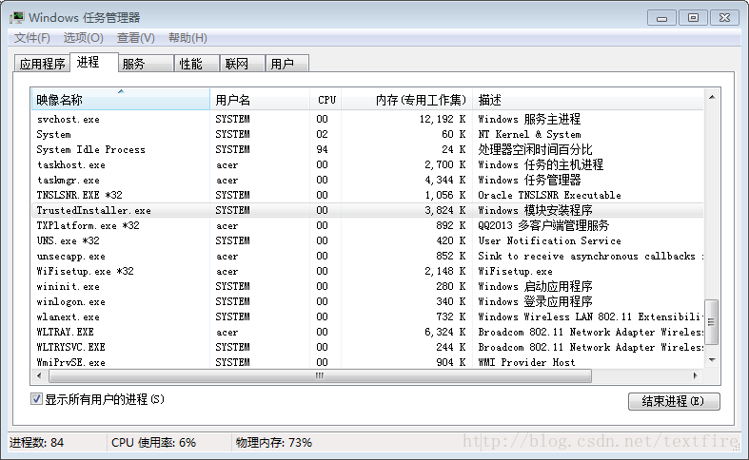The height and width of the screenshot is (460, 749).
Task: Sort by 映像名称 column header
Action: pyautogui.click(x=120, y=99)
